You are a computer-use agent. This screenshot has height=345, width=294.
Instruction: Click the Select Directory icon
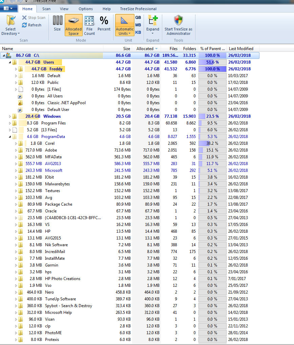pyautogui.click(x=10, y=21)
